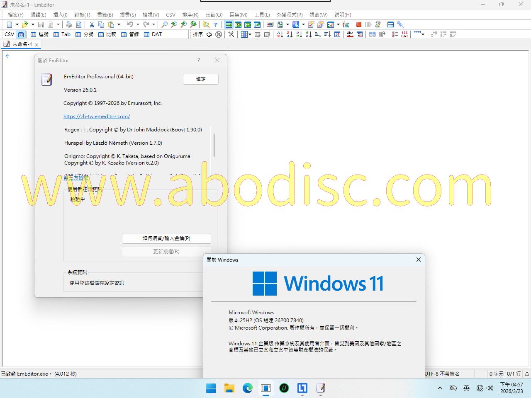
Task: Click the Sort A to Z icon
Action: pos(280,34)
